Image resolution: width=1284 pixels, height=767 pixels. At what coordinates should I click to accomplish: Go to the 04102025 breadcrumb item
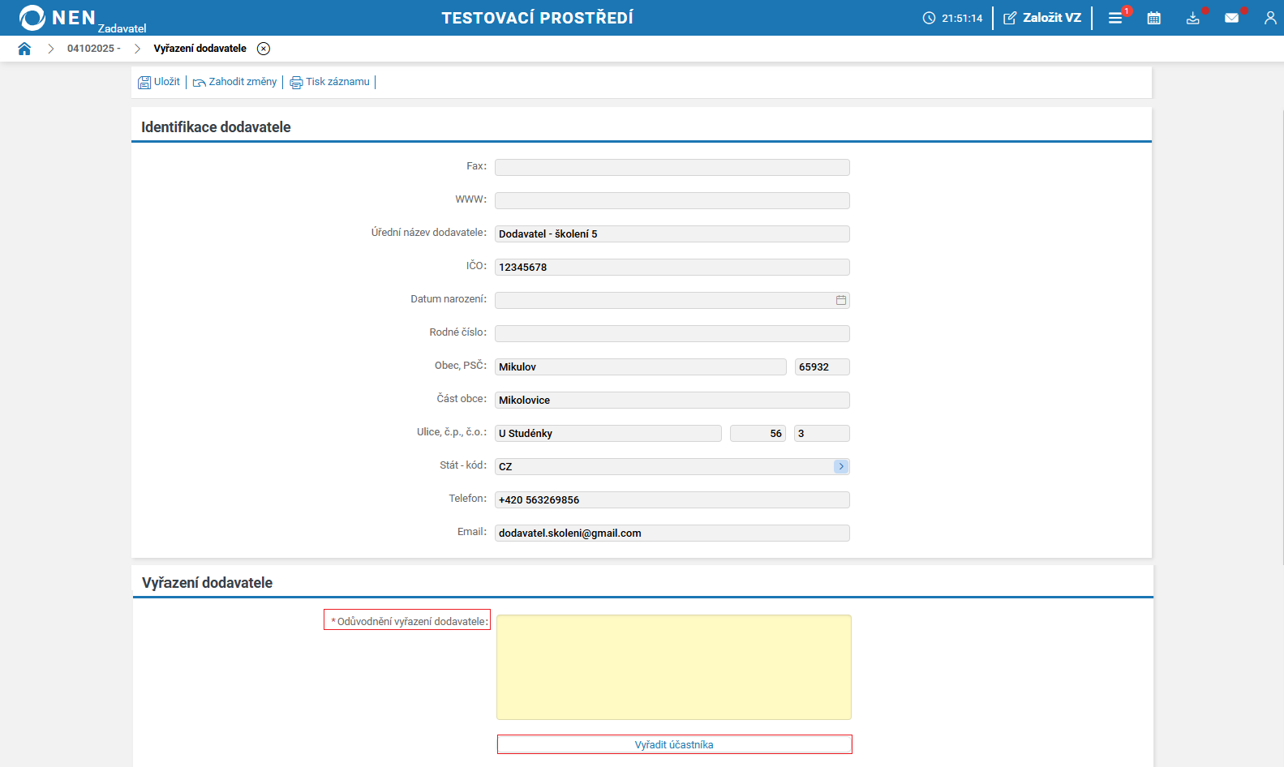(x=93, y=49)
